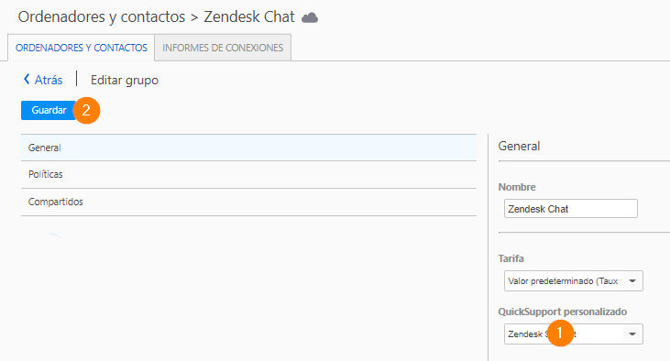Image resolution: width=670 pixels, height=361 pixels.
Task: Open the Políticas section
Action: click(248, 174)
